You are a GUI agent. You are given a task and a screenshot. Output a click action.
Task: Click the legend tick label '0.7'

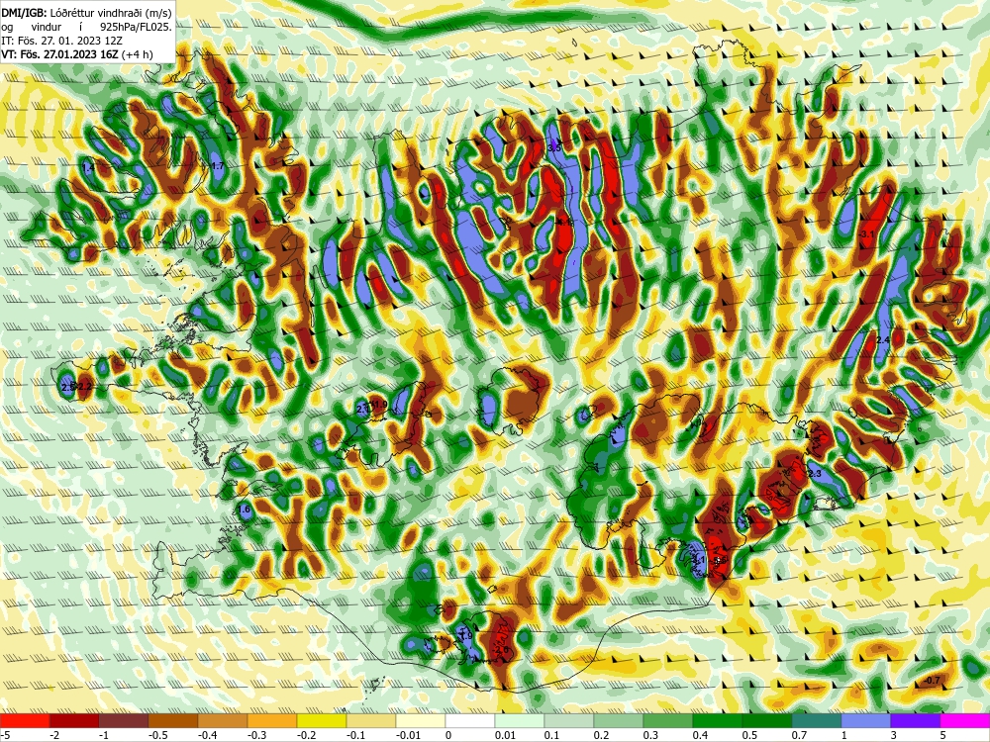(799, 735)
